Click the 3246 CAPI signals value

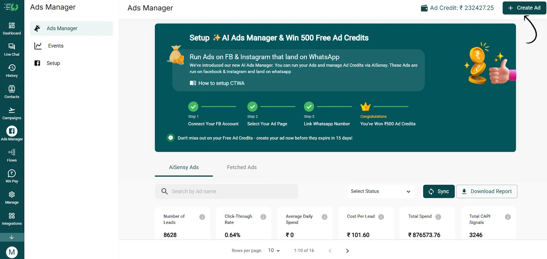476,235
